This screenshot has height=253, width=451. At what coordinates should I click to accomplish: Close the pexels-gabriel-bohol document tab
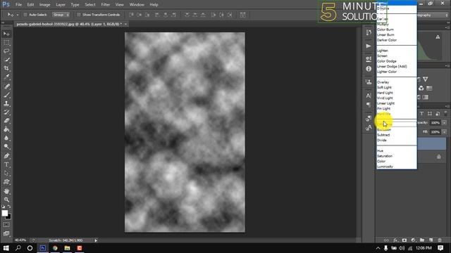pyautogui.click(x=125, y=25)
